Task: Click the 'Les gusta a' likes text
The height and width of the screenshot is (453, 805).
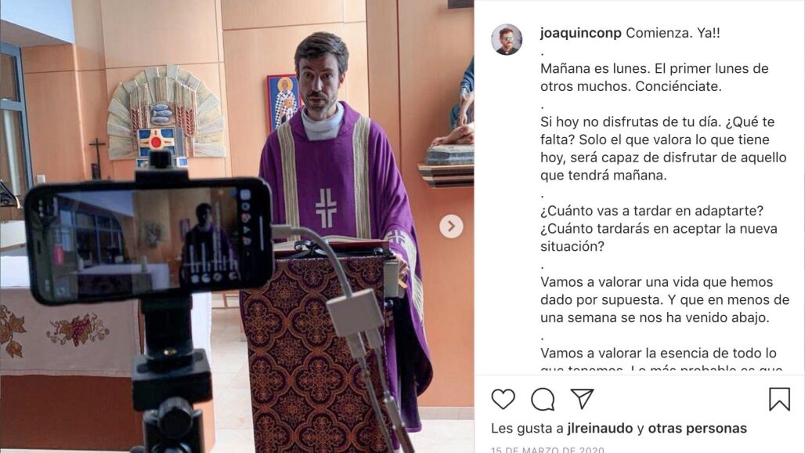Action: (527, 429)
